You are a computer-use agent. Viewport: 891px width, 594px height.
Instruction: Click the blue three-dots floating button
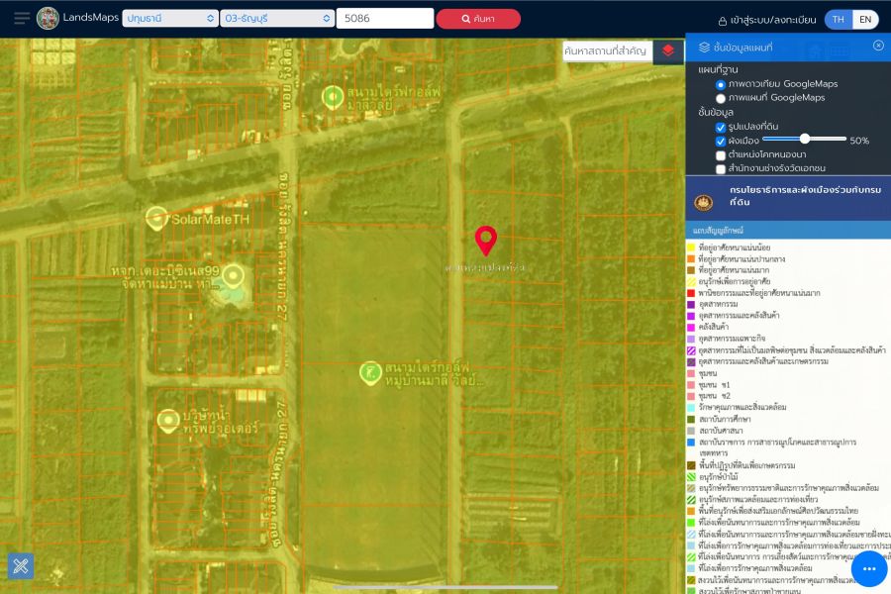click(x=869, y=568)
